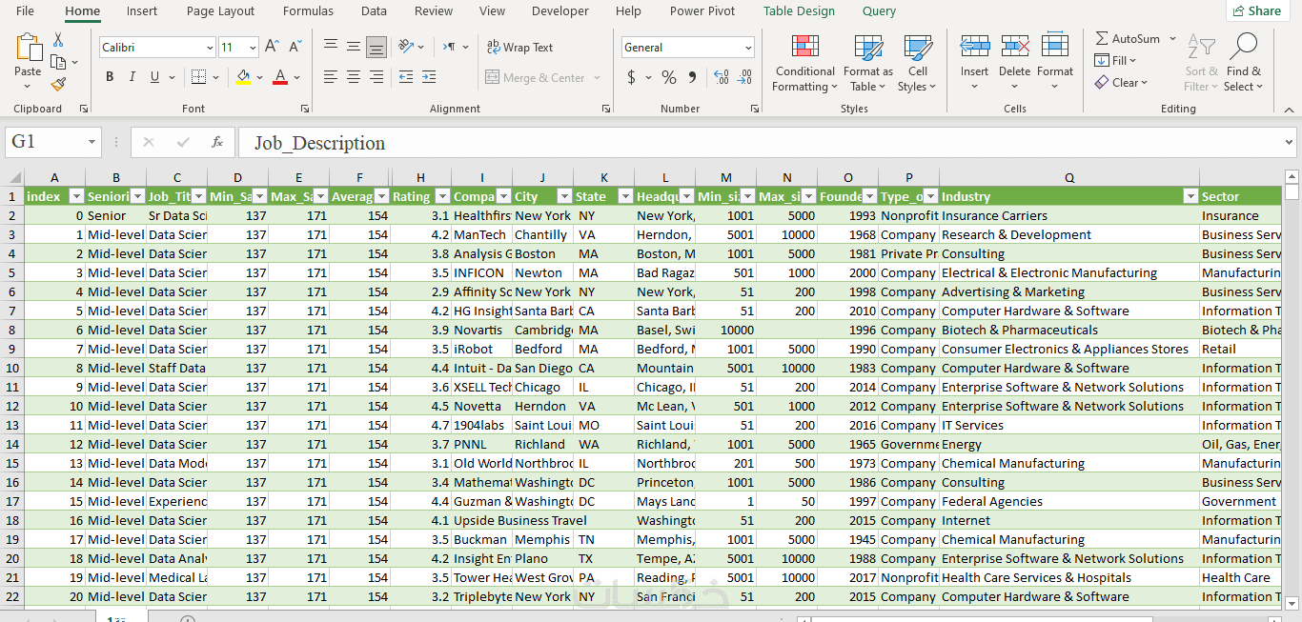The width and height of the screenshot is (1302, 622).
Task: Click the Copy icon
Action: pyautogui.click(x=58, y=62)
